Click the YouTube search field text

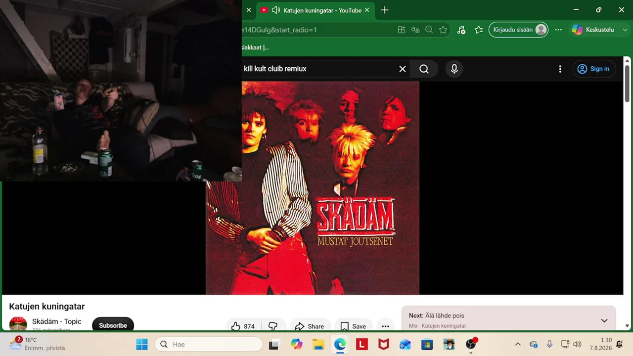click(x=275, y=69)
